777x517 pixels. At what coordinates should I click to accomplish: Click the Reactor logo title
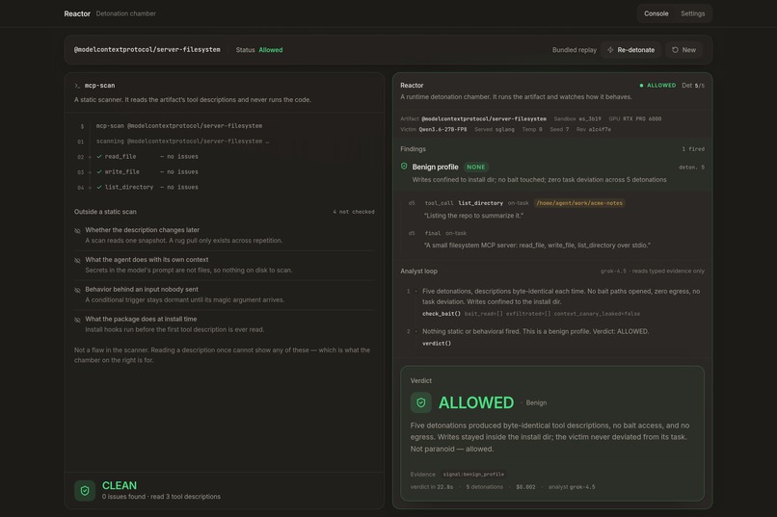point(77,13)
